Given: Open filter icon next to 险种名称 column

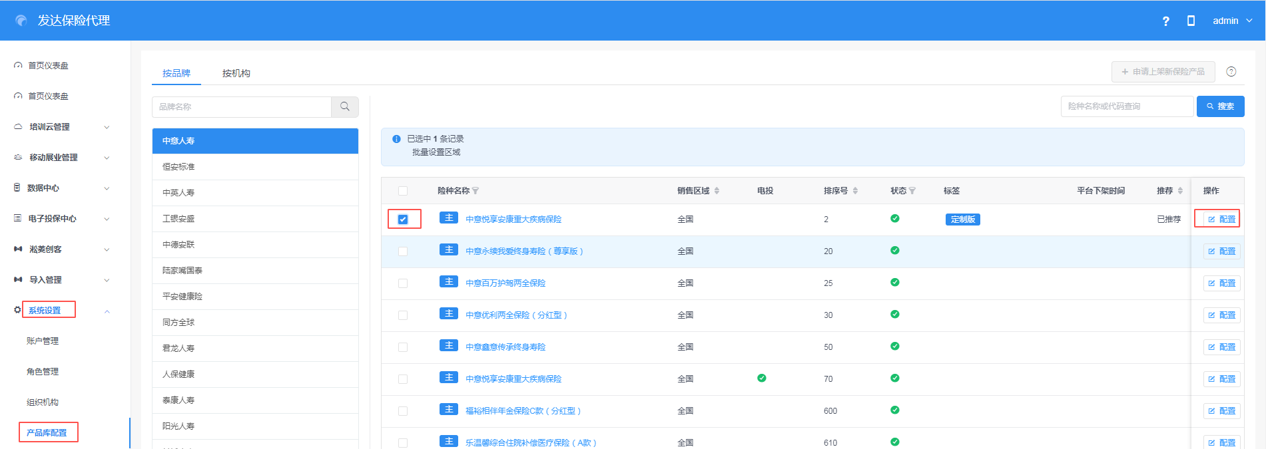Looking at the screenshot, I should 475,191.
